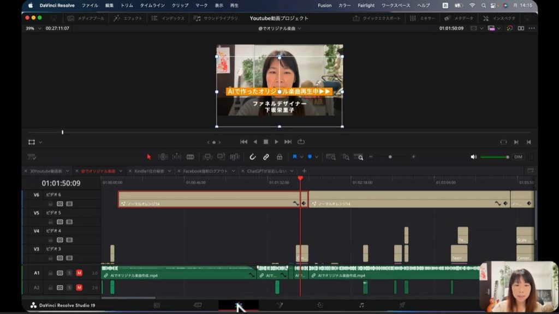Open the タイムライン menu
The image size is (559, 314).
152,5
